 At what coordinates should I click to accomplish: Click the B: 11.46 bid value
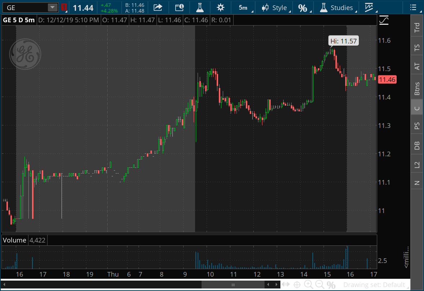pos(135,5)
